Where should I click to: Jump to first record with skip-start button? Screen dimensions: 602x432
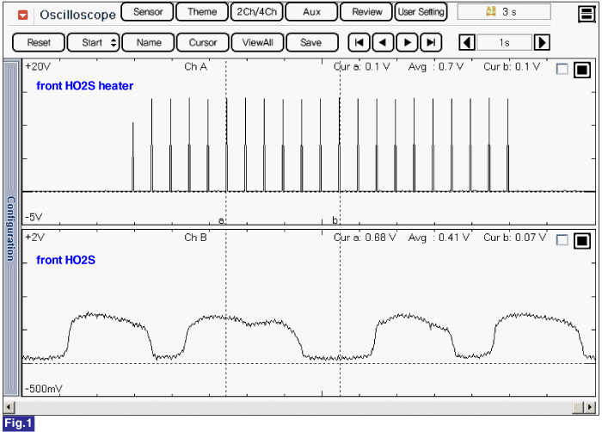coord(359,42)
